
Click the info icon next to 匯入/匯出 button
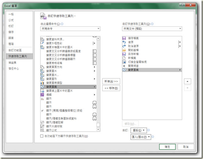pyautogui.click(x=153, y=137)
